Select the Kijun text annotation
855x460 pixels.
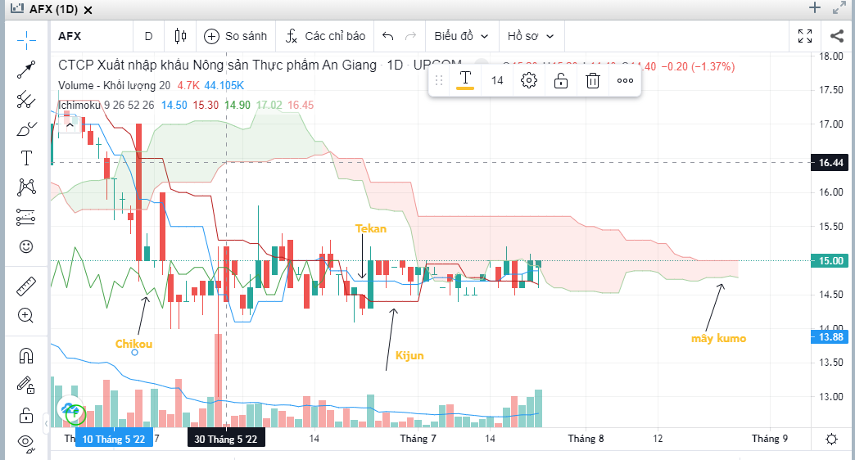click(409, 355)
